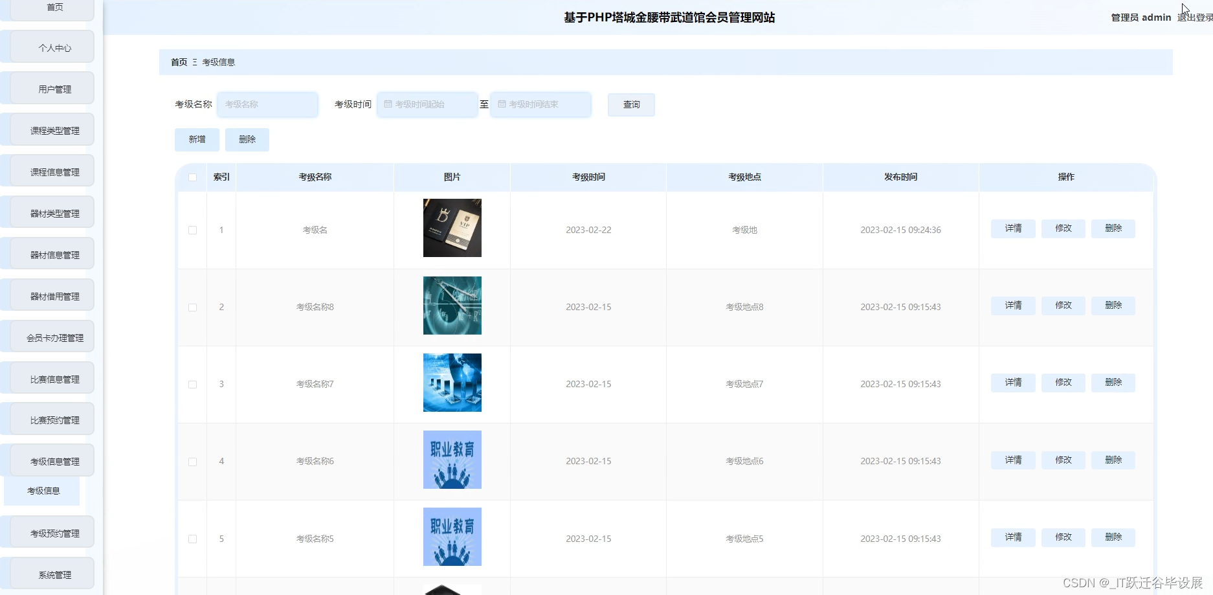Image resolution: width=1213 pixels, height=595 pixels.
Task: Click the 新增 button
Action: click(x=197, y=139)
